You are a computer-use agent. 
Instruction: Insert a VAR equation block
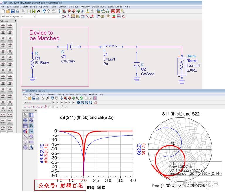coord(73,16)
